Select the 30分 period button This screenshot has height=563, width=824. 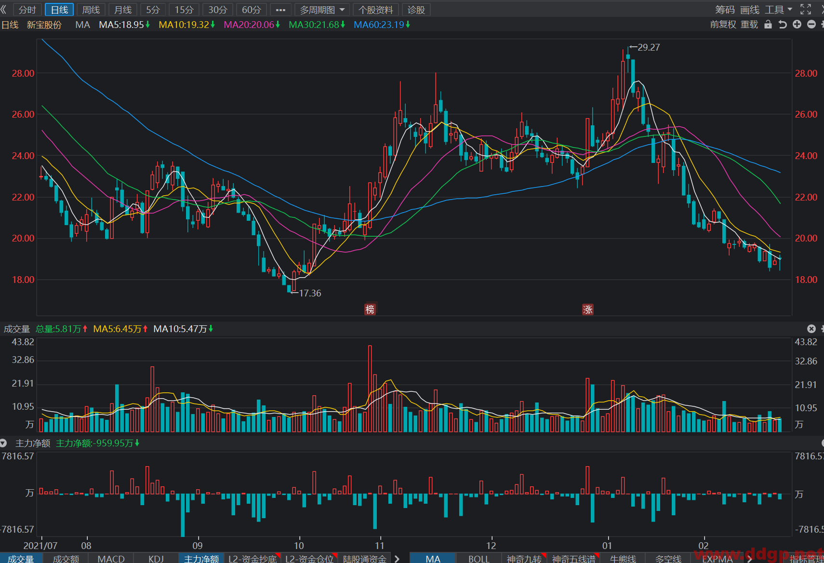tap(218, 10)
